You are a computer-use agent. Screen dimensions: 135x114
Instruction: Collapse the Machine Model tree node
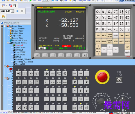(x=8, y=43)
